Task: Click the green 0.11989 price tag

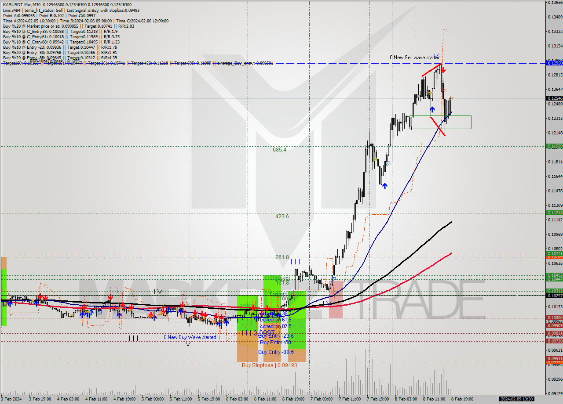Action: coord(554,146)
